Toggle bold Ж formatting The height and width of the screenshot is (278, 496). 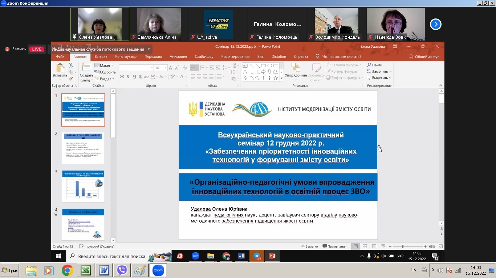click(x=122, y=77)
